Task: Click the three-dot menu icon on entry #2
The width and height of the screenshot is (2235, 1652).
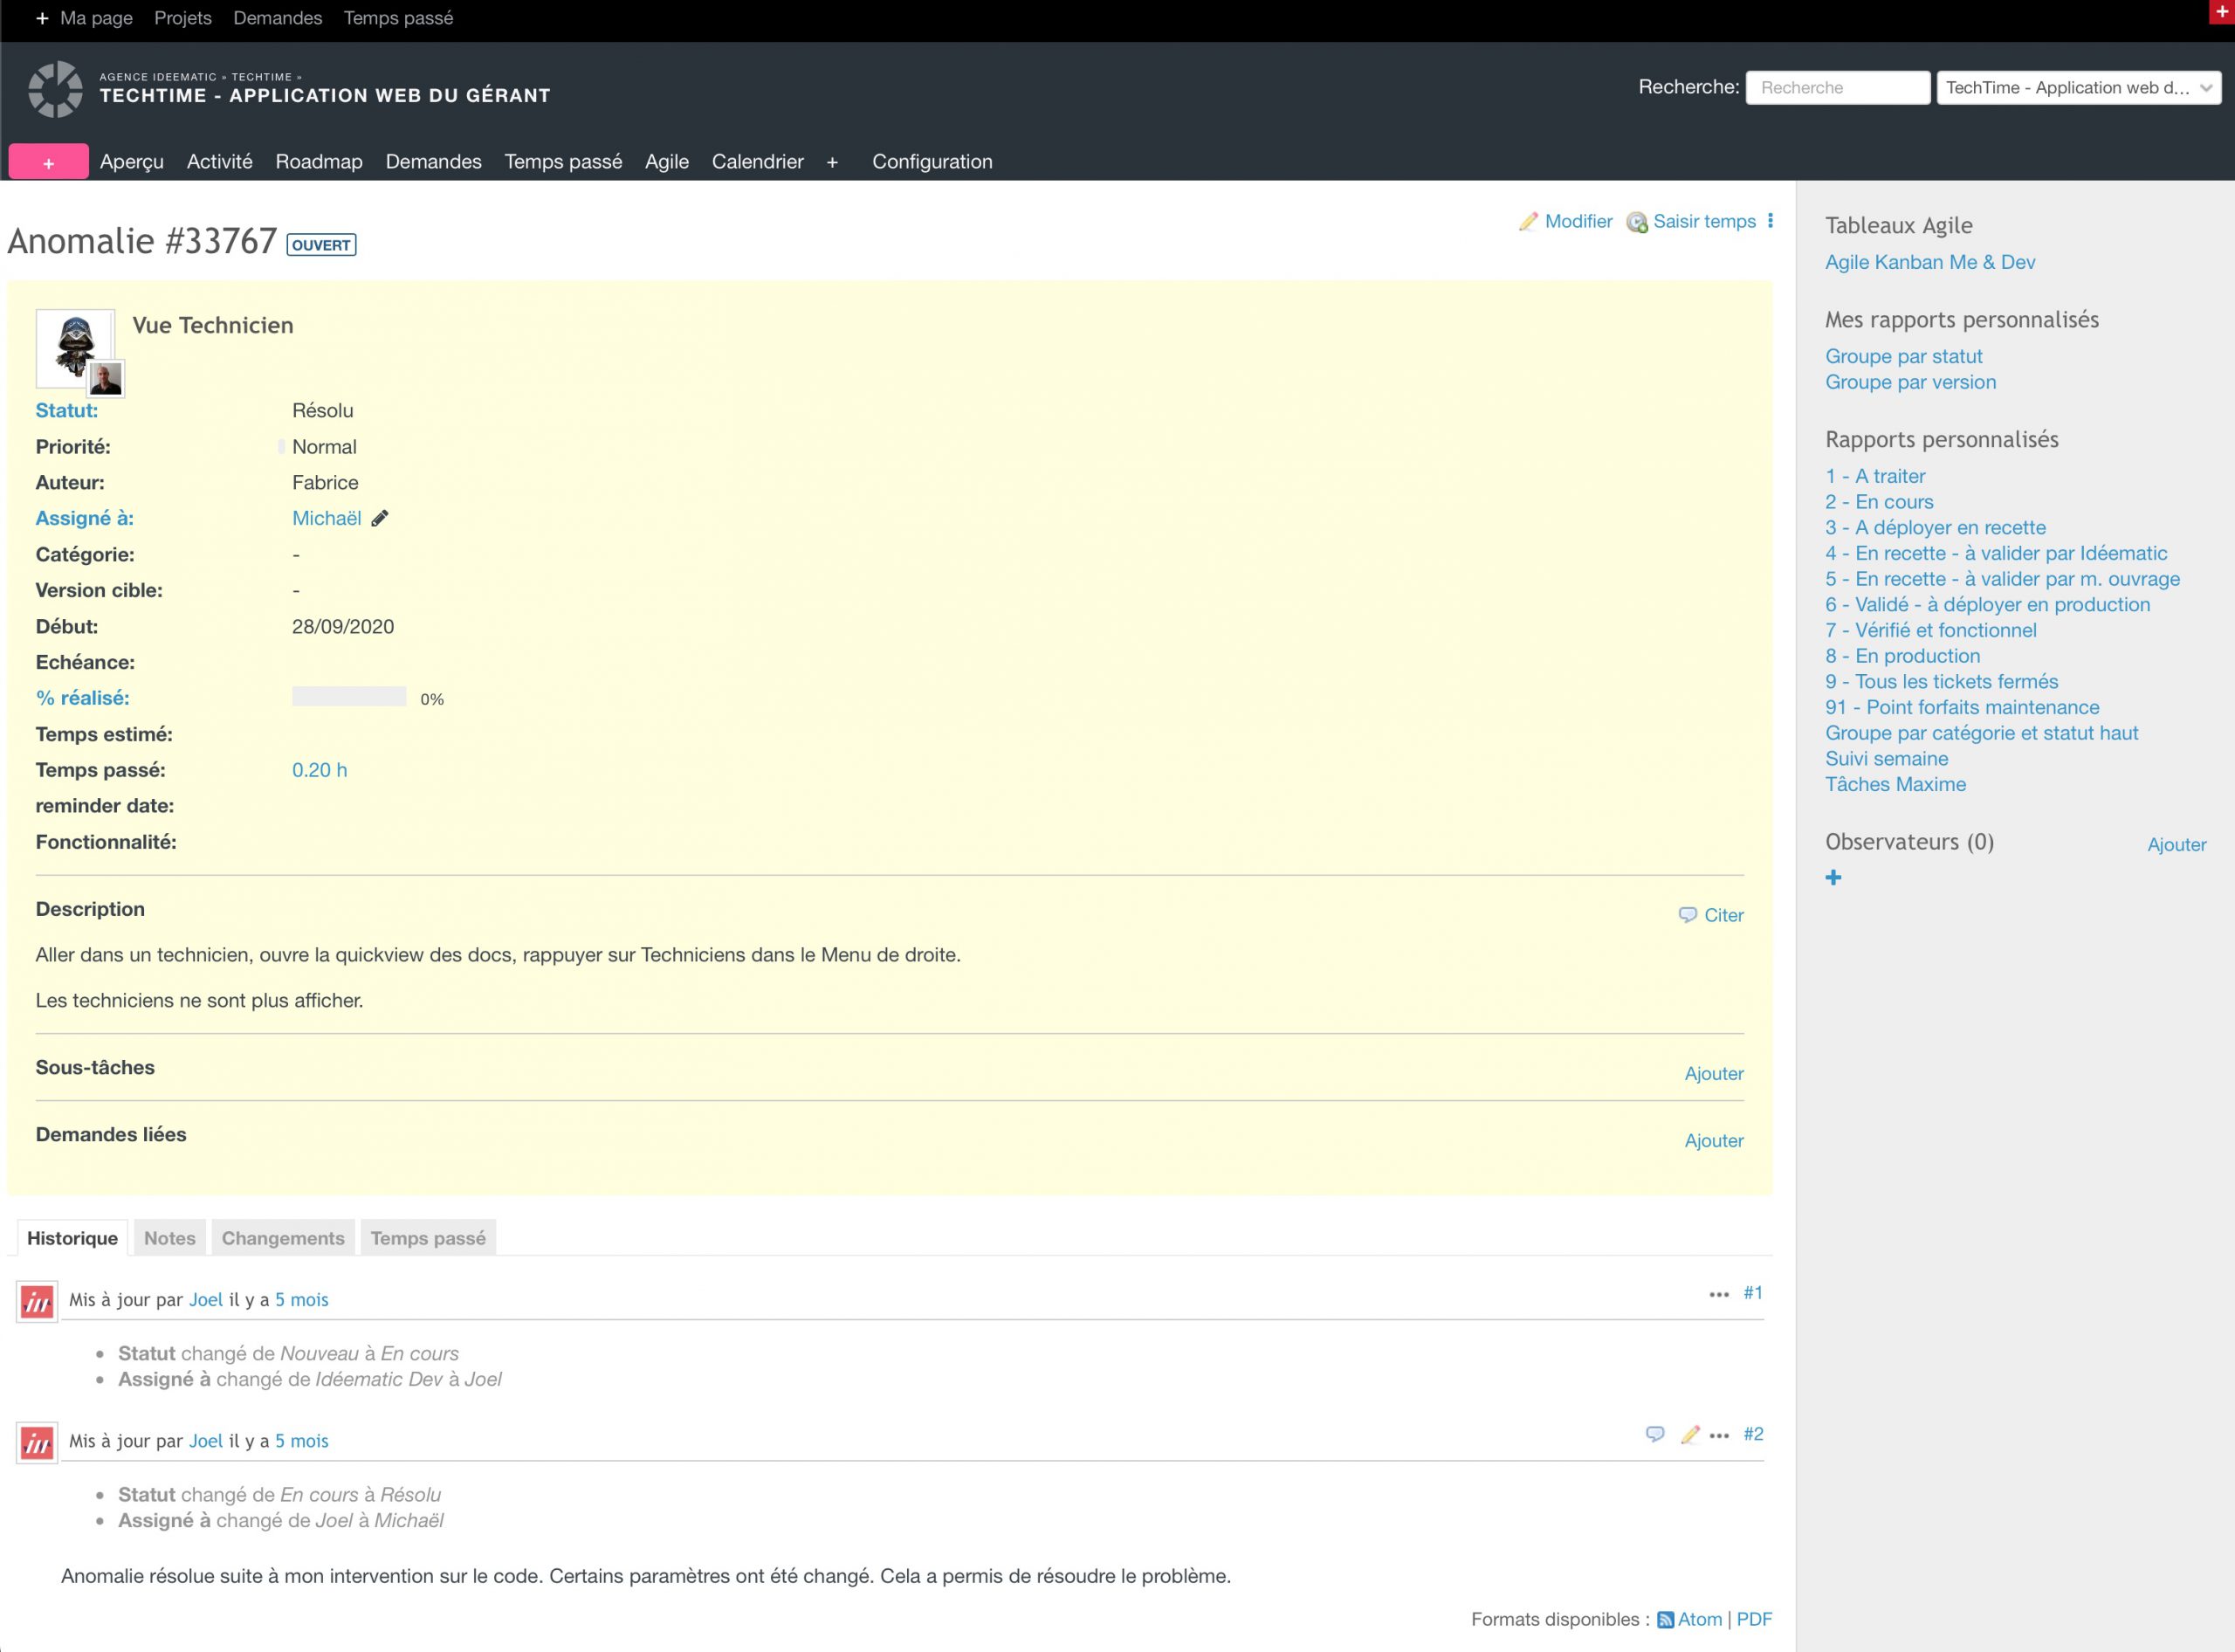Action: tap(1718, 1435)
